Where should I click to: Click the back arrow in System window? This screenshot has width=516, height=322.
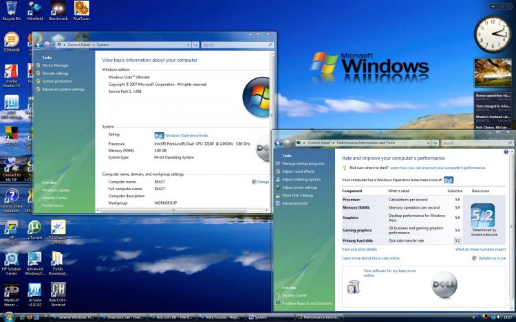coord(38,45)
